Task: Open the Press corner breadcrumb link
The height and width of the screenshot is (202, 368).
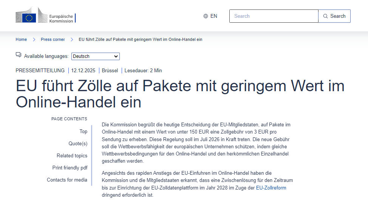Action: (x=53, y=40)
